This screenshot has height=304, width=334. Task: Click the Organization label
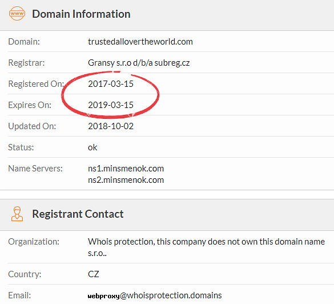click(x=34, y=242)
